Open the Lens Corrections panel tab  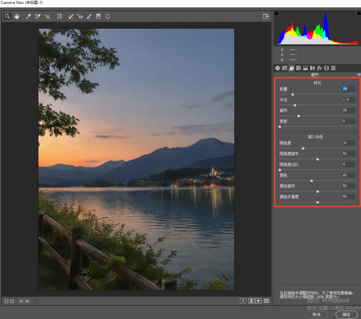312,68
